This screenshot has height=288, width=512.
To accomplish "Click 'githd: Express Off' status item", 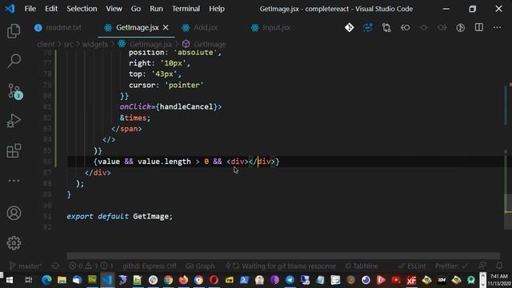I will (150, 266).
